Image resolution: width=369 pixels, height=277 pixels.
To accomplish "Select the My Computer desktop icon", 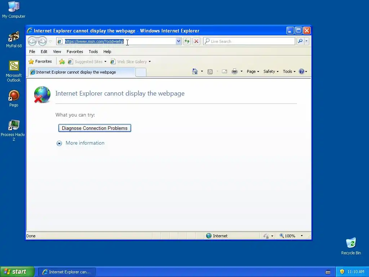I will tap(14, 10).
